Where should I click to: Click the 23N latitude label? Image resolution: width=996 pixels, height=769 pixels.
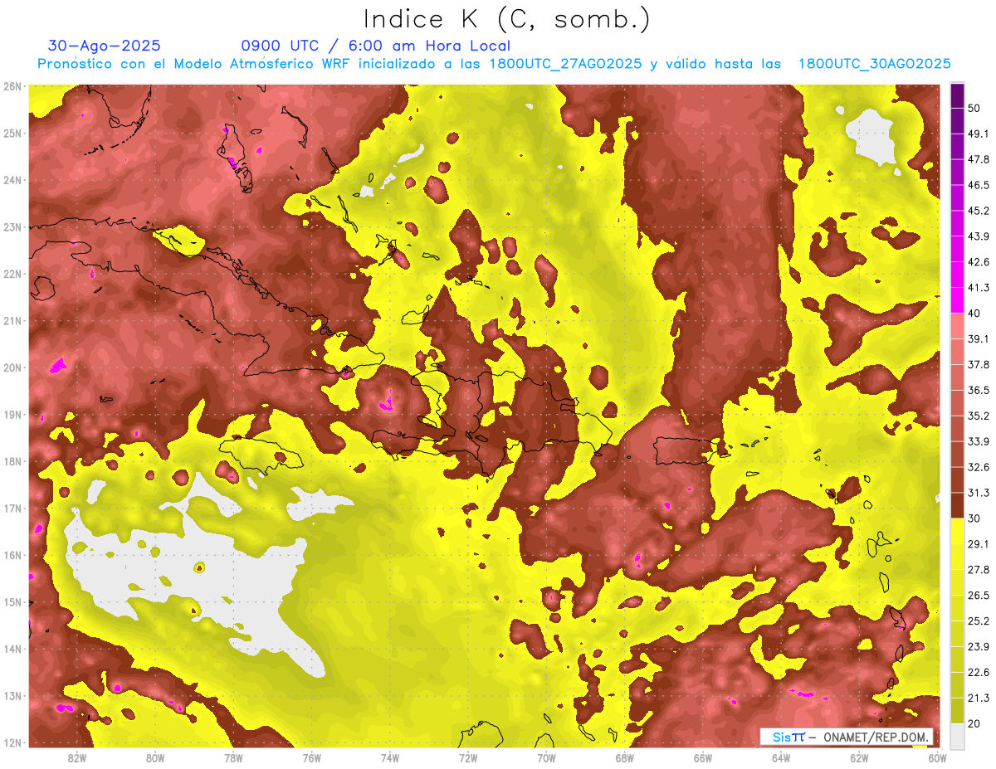(x=12, y=227)
